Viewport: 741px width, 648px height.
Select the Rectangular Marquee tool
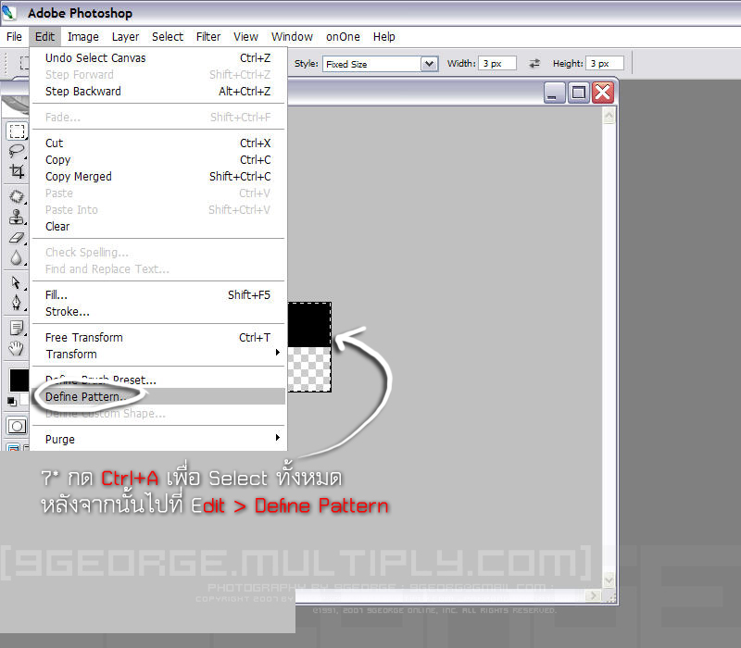pos(17,131)
